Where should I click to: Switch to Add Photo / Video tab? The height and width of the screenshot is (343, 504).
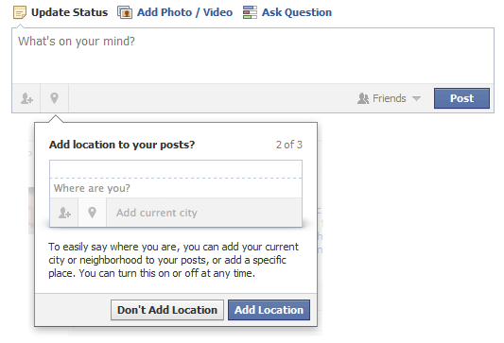[184, 12]
